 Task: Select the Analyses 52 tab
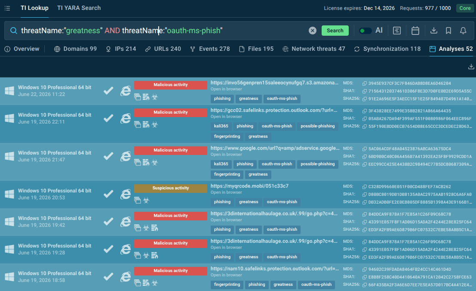tap(451, 49)
